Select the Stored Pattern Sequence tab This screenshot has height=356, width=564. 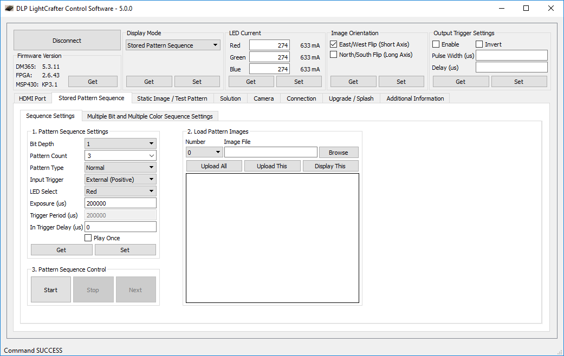click(92, 98)
